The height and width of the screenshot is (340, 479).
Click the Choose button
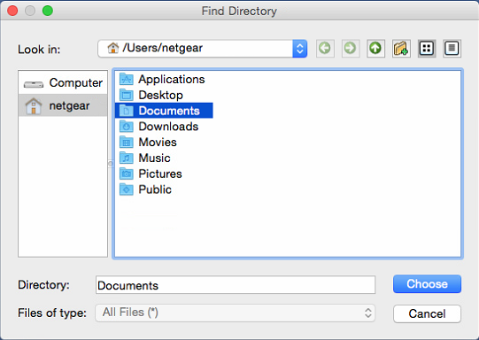(x=427, y=284)
